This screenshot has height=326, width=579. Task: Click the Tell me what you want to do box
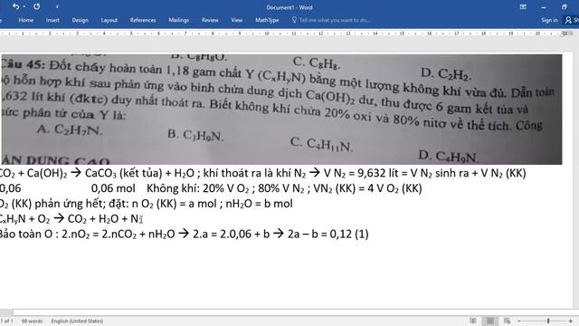click(335, 20)
